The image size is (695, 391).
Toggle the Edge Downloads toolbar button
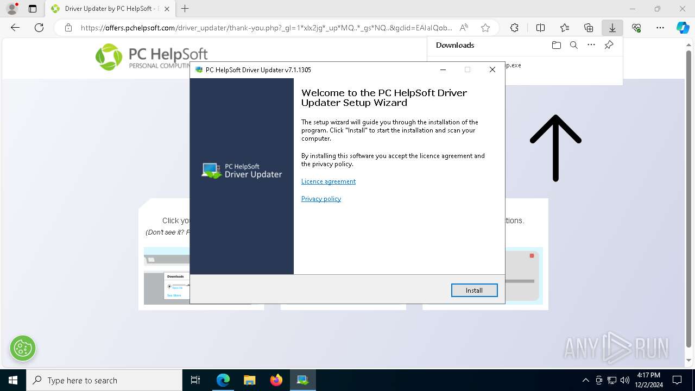tap(612, 28)
